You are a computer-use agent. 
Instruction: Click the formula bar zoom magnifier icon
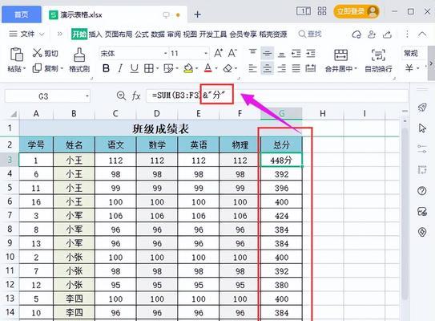[x=121, y=95]
